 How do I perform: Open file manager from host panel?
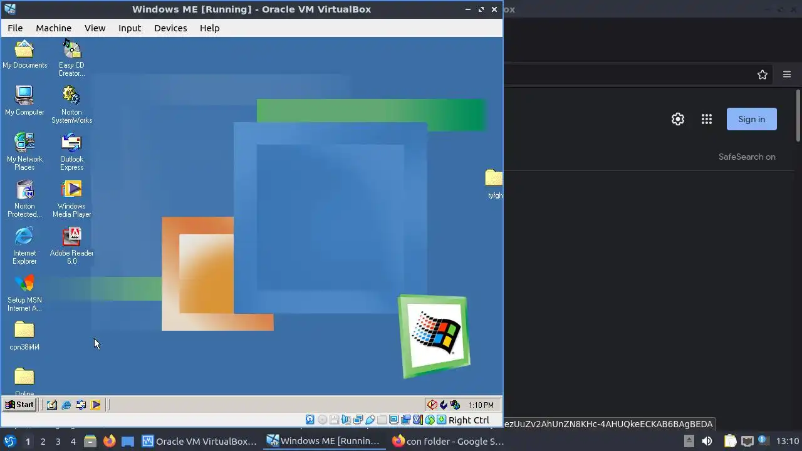[x=90, y=442]
